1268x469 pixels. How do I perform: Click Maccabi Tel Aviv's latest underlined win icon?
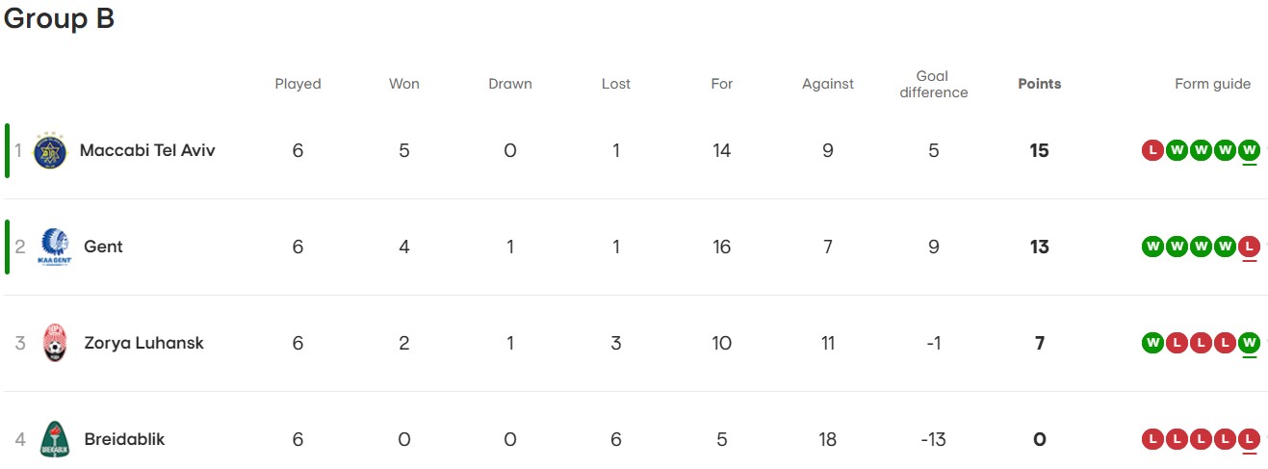click(x=1250, y=150)
